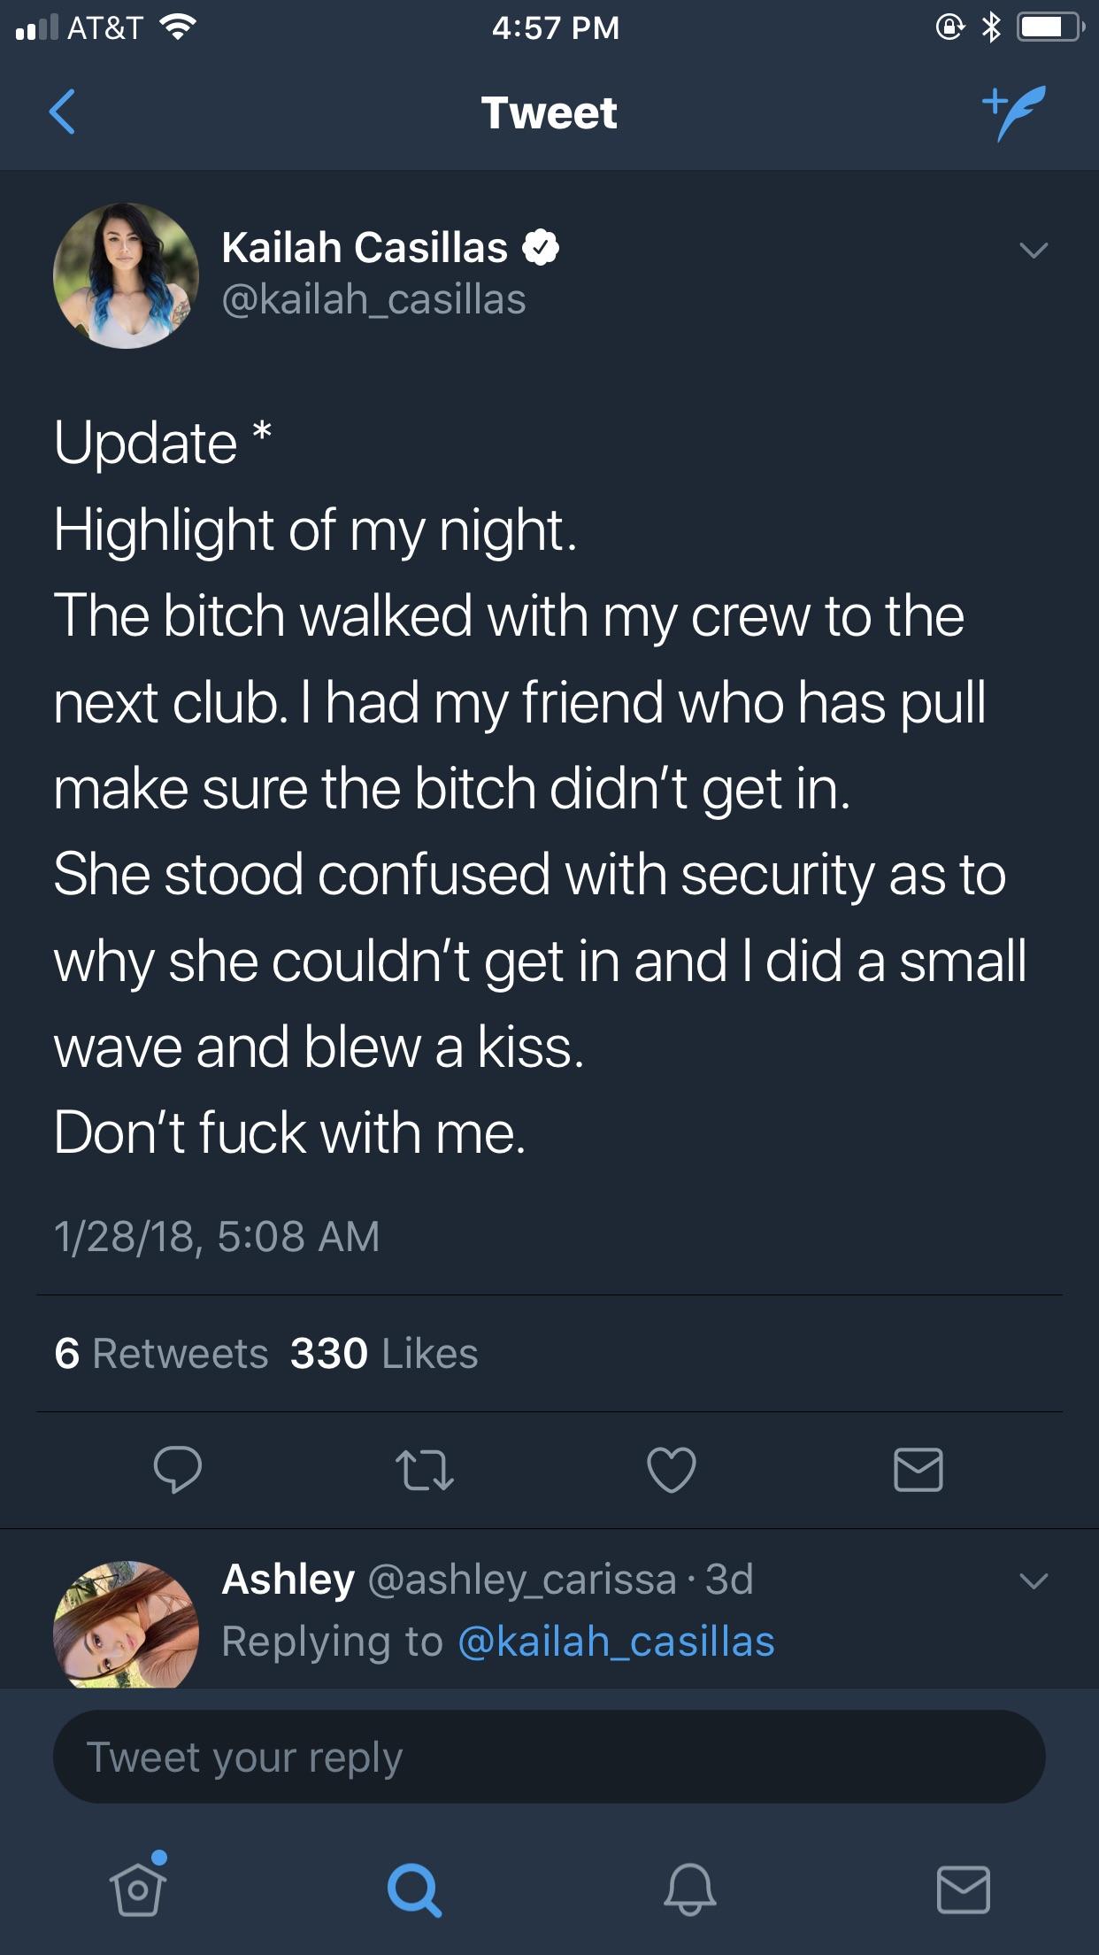Open the @kailah_casillas mention link in the reply
Viewport: 1099px width, 1955px height.
coord(617,1642)
